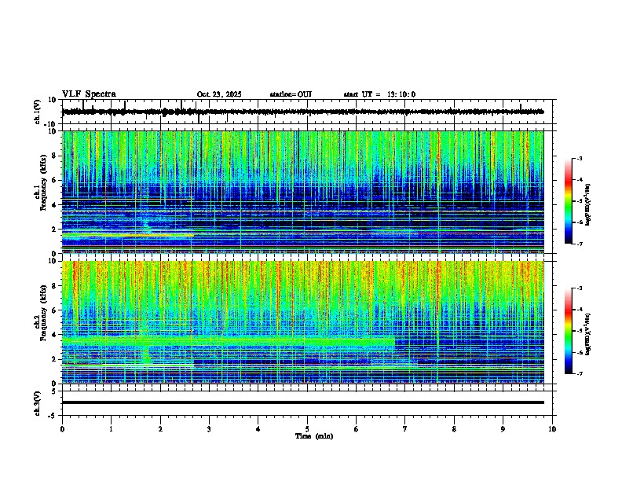Click the -3 tick label on ch.1 colorbar
Screen dimensions: 622x481
[x=579, y=159]
